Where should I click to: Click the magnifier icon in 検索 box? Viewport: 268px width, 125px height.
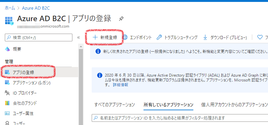pos(9,37)
